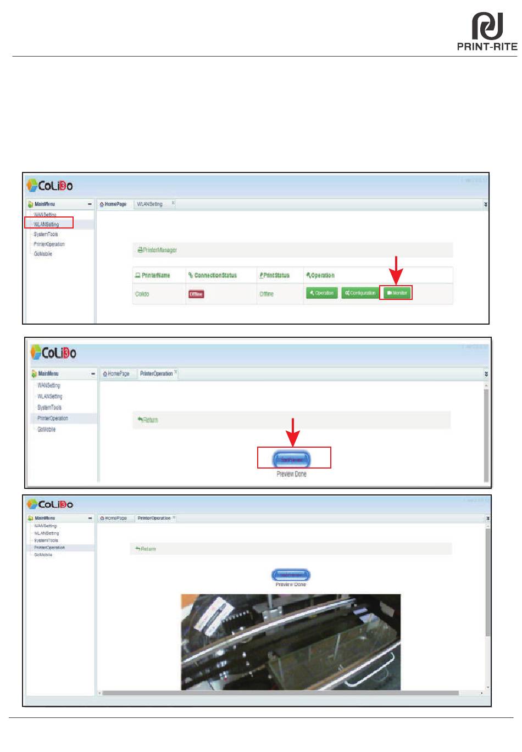Click green Operation button in Colido row
Screen dimensions: 522x752
point(321,293)
